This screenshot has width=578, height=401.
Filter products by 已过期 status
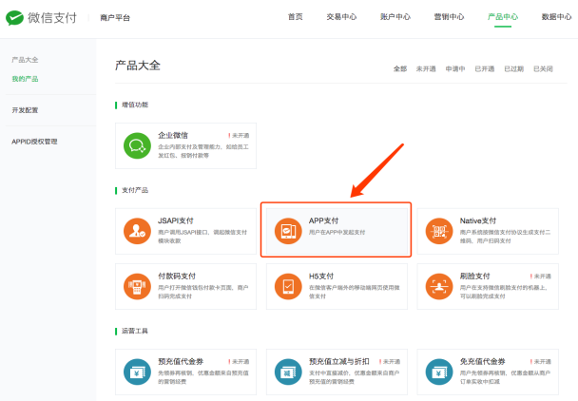(514, 69)
